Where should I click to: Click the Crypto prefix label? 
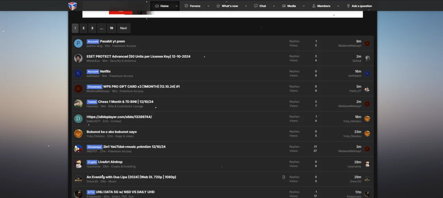tap(92, 162)
